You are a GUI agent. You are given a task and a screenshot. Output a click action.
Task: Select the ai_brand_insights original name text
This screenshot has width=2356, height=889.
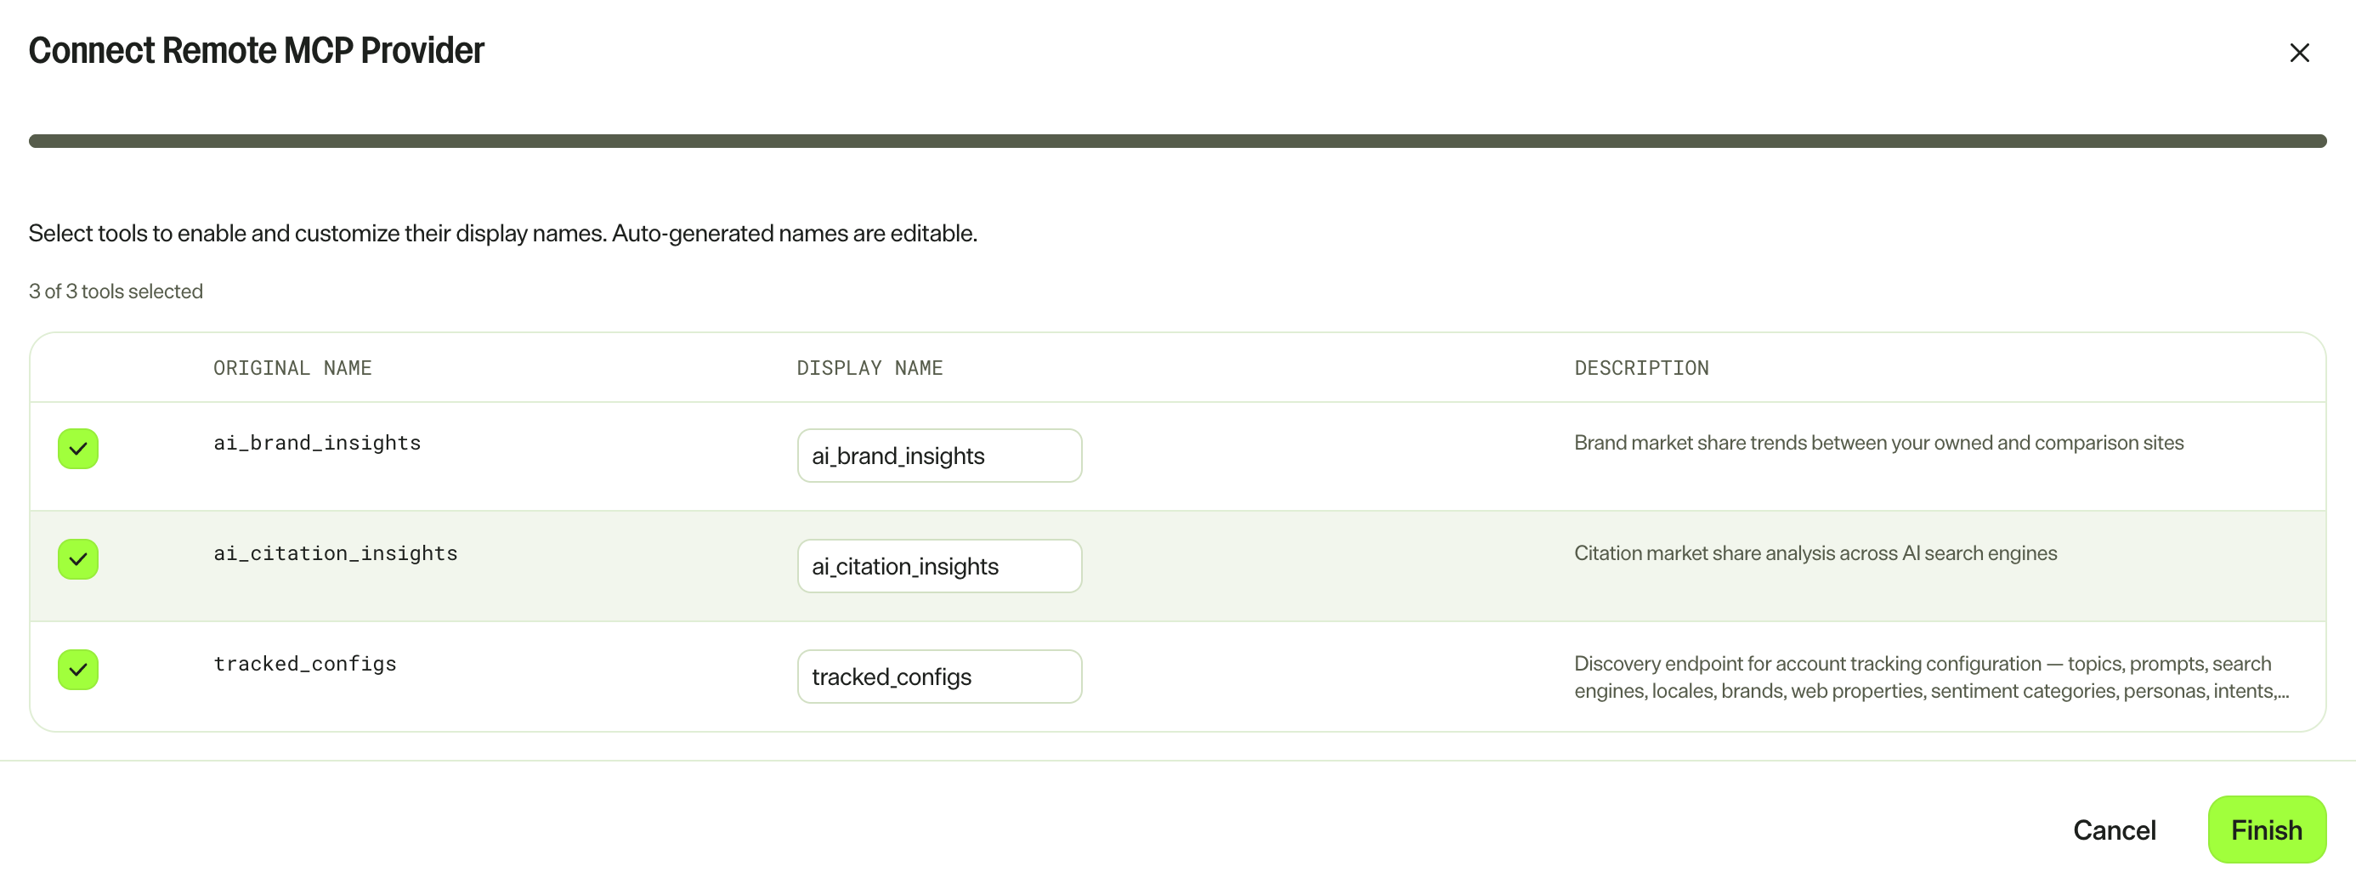pos(317,443)
